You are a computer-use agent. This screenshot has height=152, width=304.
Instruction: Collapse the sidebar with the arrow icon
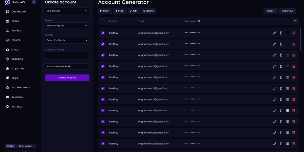pos(34,2)
